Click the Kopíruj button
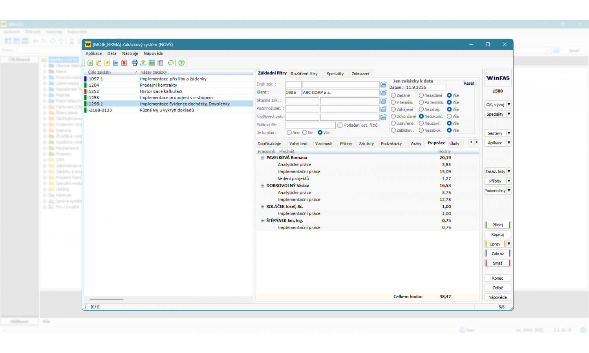This screenshot has width=589, height=353. click(x=497, y=235)
